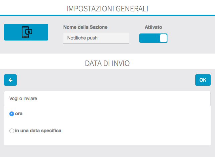The image size is (215, 157).
Task: Click the blue divider line under Impostazioni Generali
Action: [107, 15]
